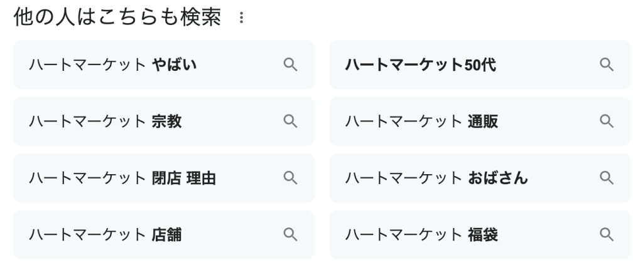
Task: Search ハートマーケット 閉店 理由
Action: [164, 178]
